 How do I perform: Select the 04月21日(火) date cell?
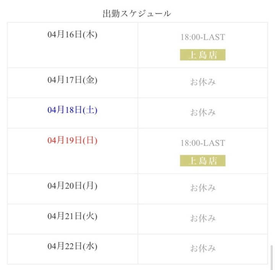pos(72,216)
